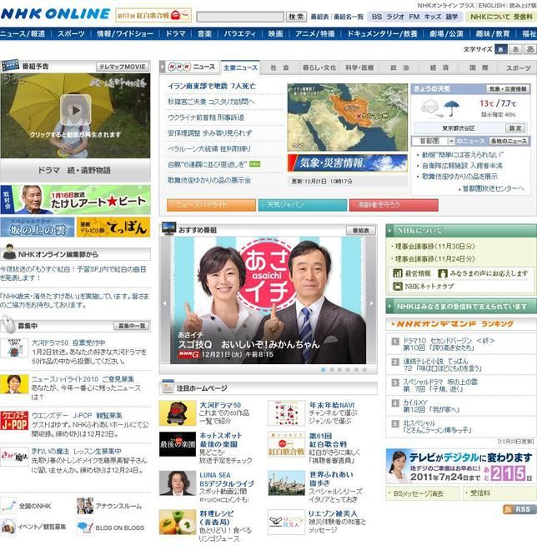The width and height of the screenshot is (537, 555).
Task: Click the 気象・災害情報 button in weather header
Action: click(x=508, y=89)
